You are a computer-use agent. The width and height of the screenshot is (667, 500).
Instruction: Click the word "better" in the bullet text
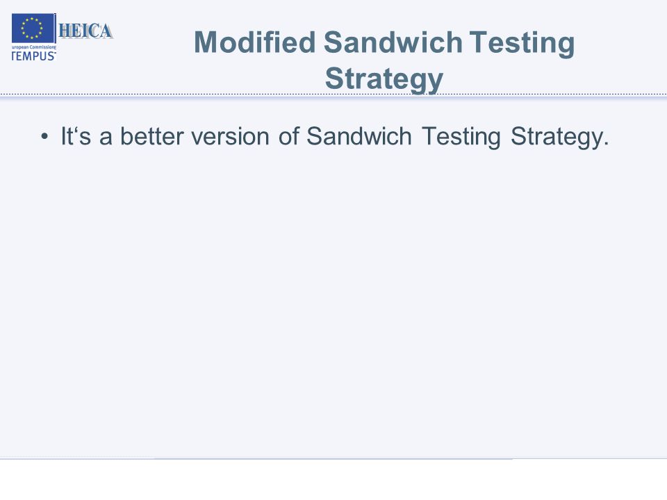[x=152, y=136]
